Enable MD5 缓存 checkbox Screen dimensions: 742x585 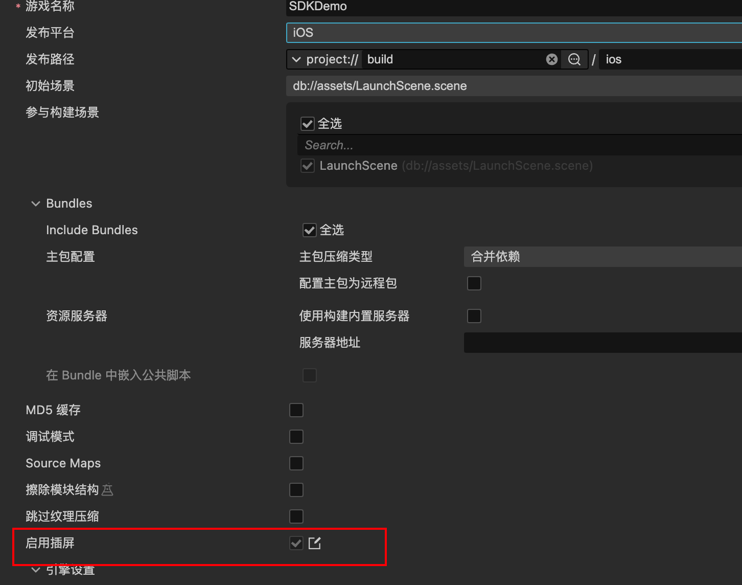[296, 410]
